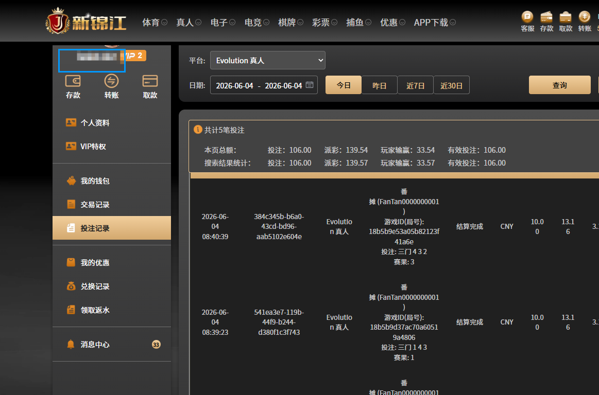Select the 近30日 date range toggle

coord(452,85)
